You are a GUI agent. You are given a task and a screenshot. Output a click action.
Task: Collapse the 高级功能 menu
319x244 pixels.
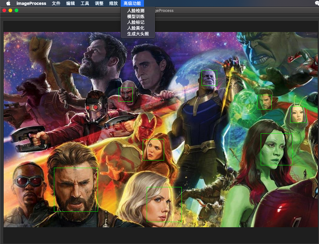click(132, 3)
